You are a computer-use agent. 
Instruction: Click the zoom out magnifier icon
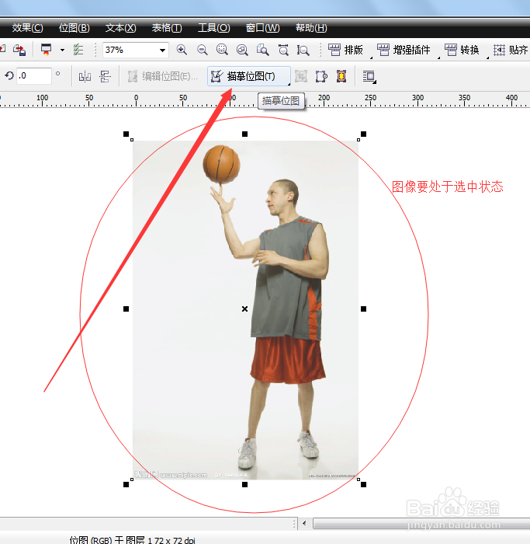coord(202,50)
